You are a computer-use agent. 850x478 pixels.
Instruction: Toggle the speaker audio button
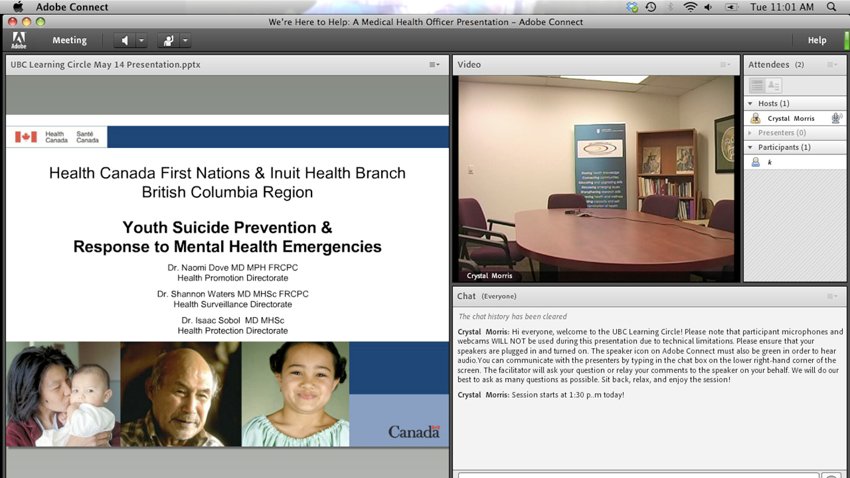click(124, 41)
